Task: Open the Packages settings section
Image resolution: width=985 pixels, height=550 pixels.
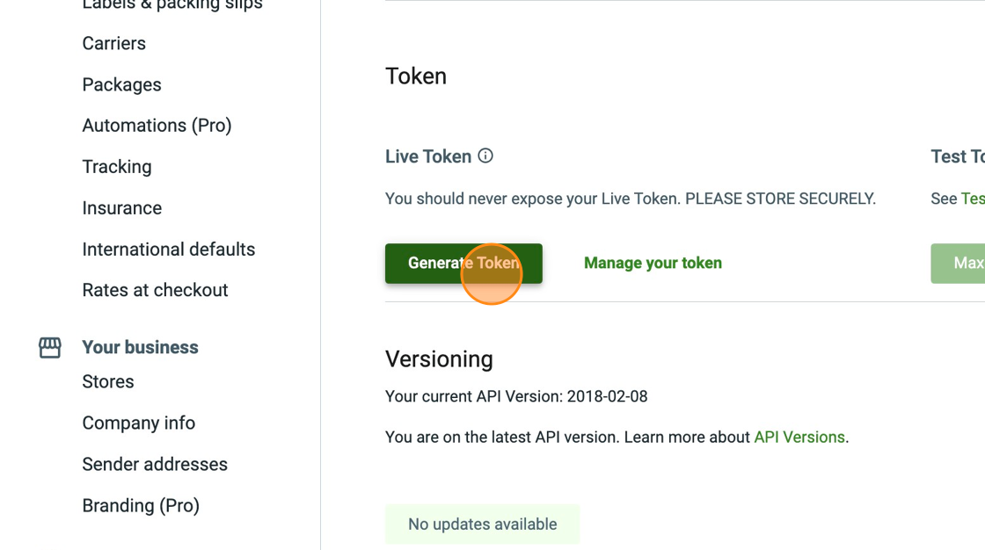Action: point(121,84)
